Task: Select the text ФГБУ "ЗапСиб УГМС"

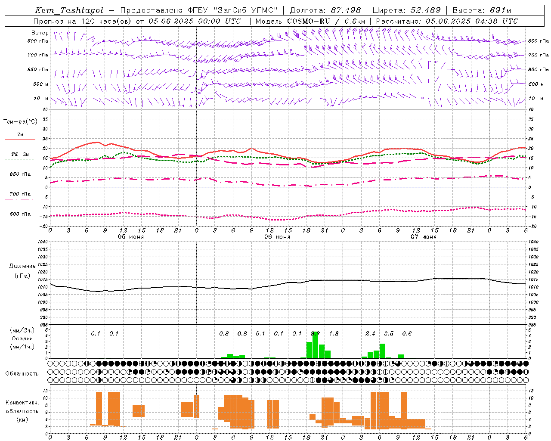Action: click(x=233, y=10)
